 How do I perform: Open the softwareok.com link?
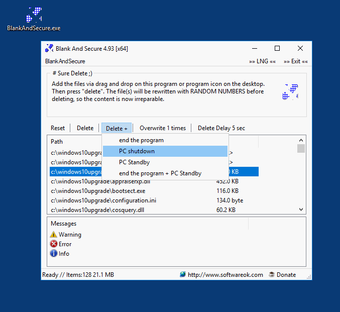click(225, 275)
